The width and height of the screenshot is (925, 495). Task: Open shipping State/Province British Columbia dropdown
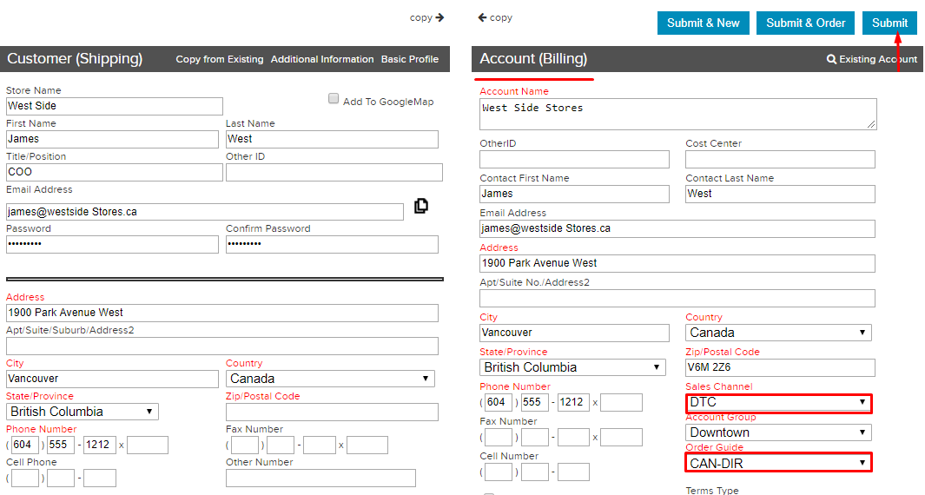[x=83, y=412]
